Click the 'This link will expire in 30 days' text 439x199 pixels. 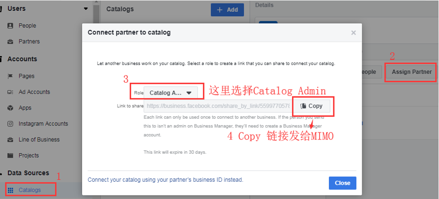coord(175,152)
